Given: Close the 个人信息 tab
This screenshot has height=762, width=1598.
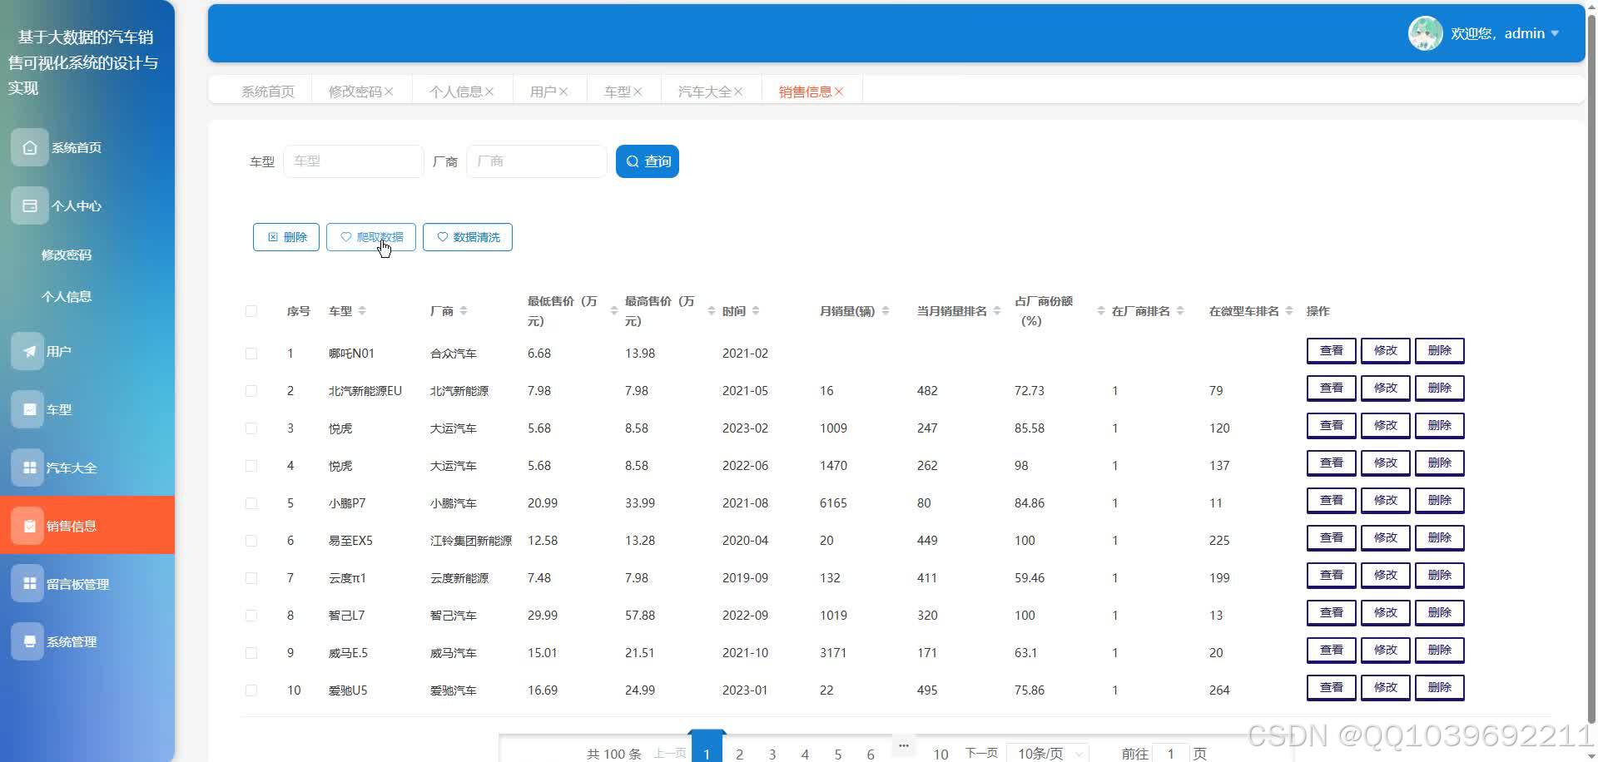Looking at the screenshot, I should pos(489,92).
